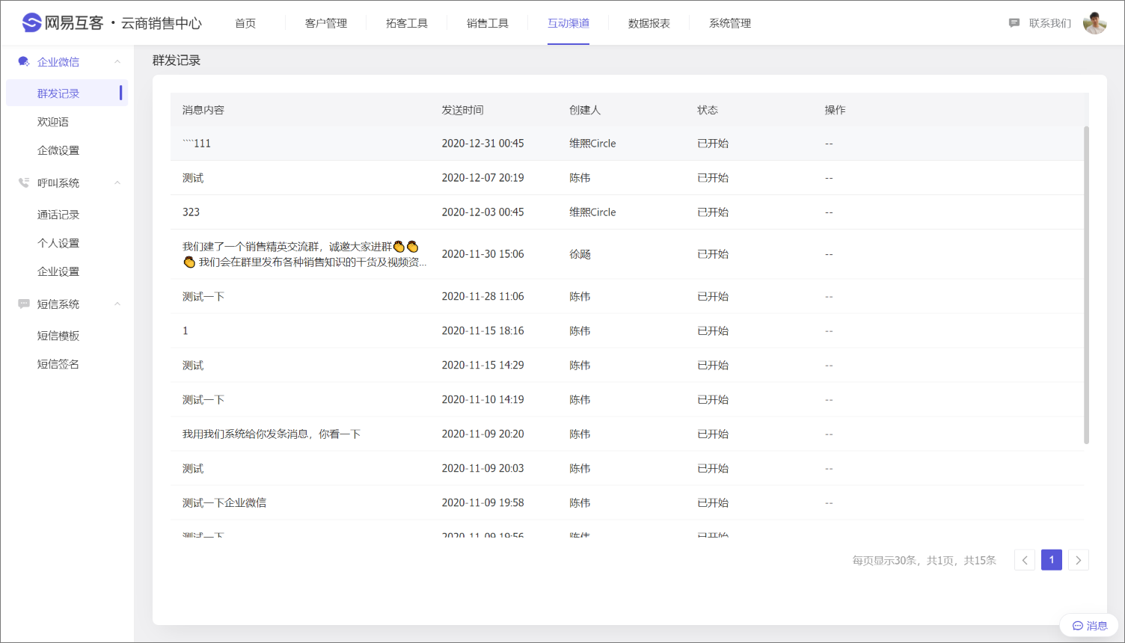
Task: Open 企微设置 in the sidebar
Action: (x=58, y=150)
